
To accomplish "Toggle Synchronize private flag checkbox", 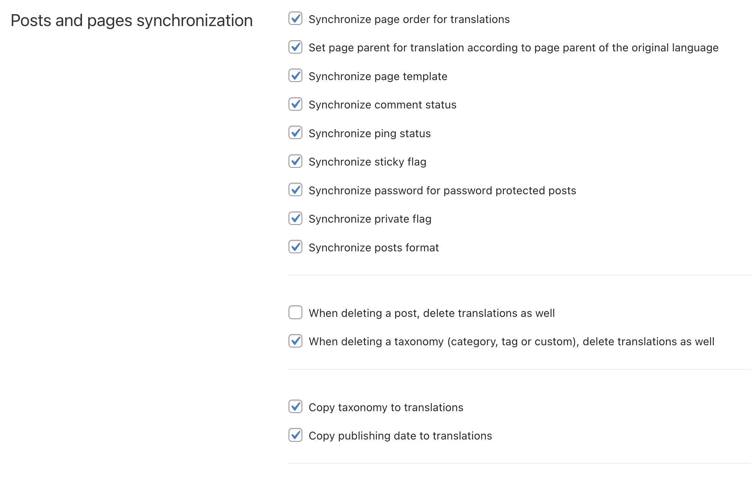I will pos(295,218).
